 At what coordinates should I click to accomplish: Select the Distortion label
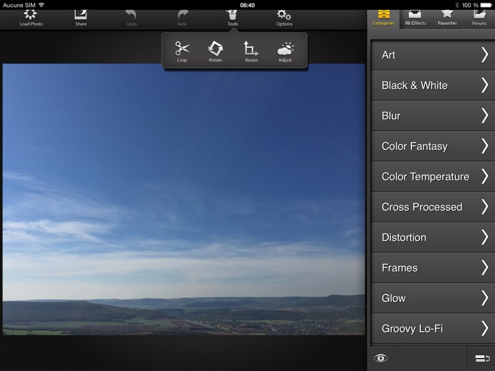click(404, 237)
